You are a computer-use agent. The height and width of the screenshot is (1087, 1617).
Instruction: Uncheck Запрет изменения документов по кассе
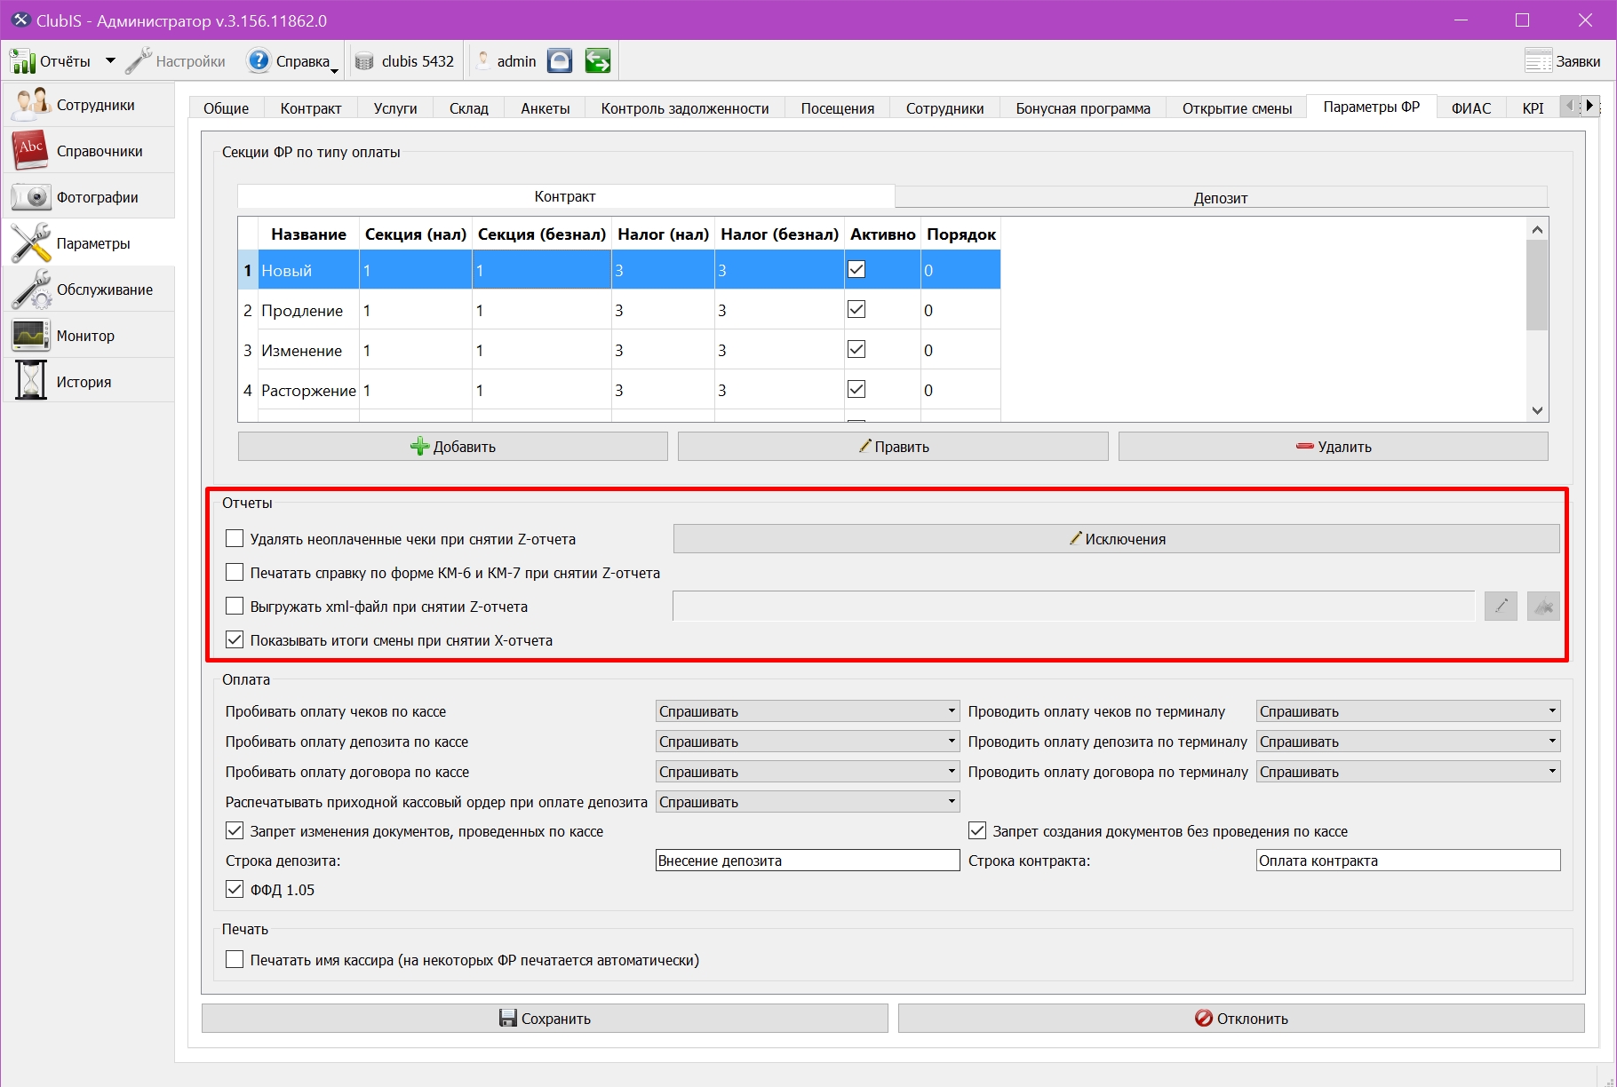235,830
